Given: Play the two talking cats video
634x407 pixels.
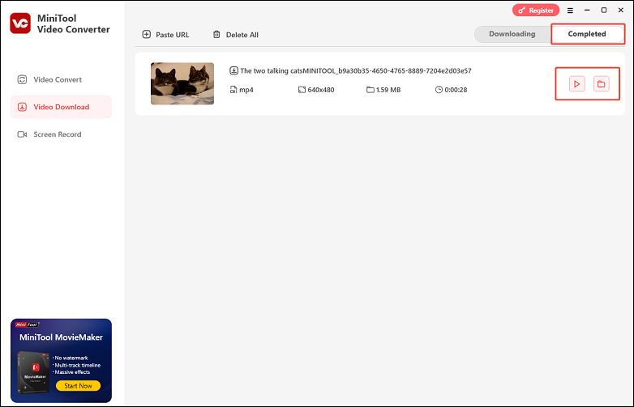Looking at the screenshot, I should point(577,84).
